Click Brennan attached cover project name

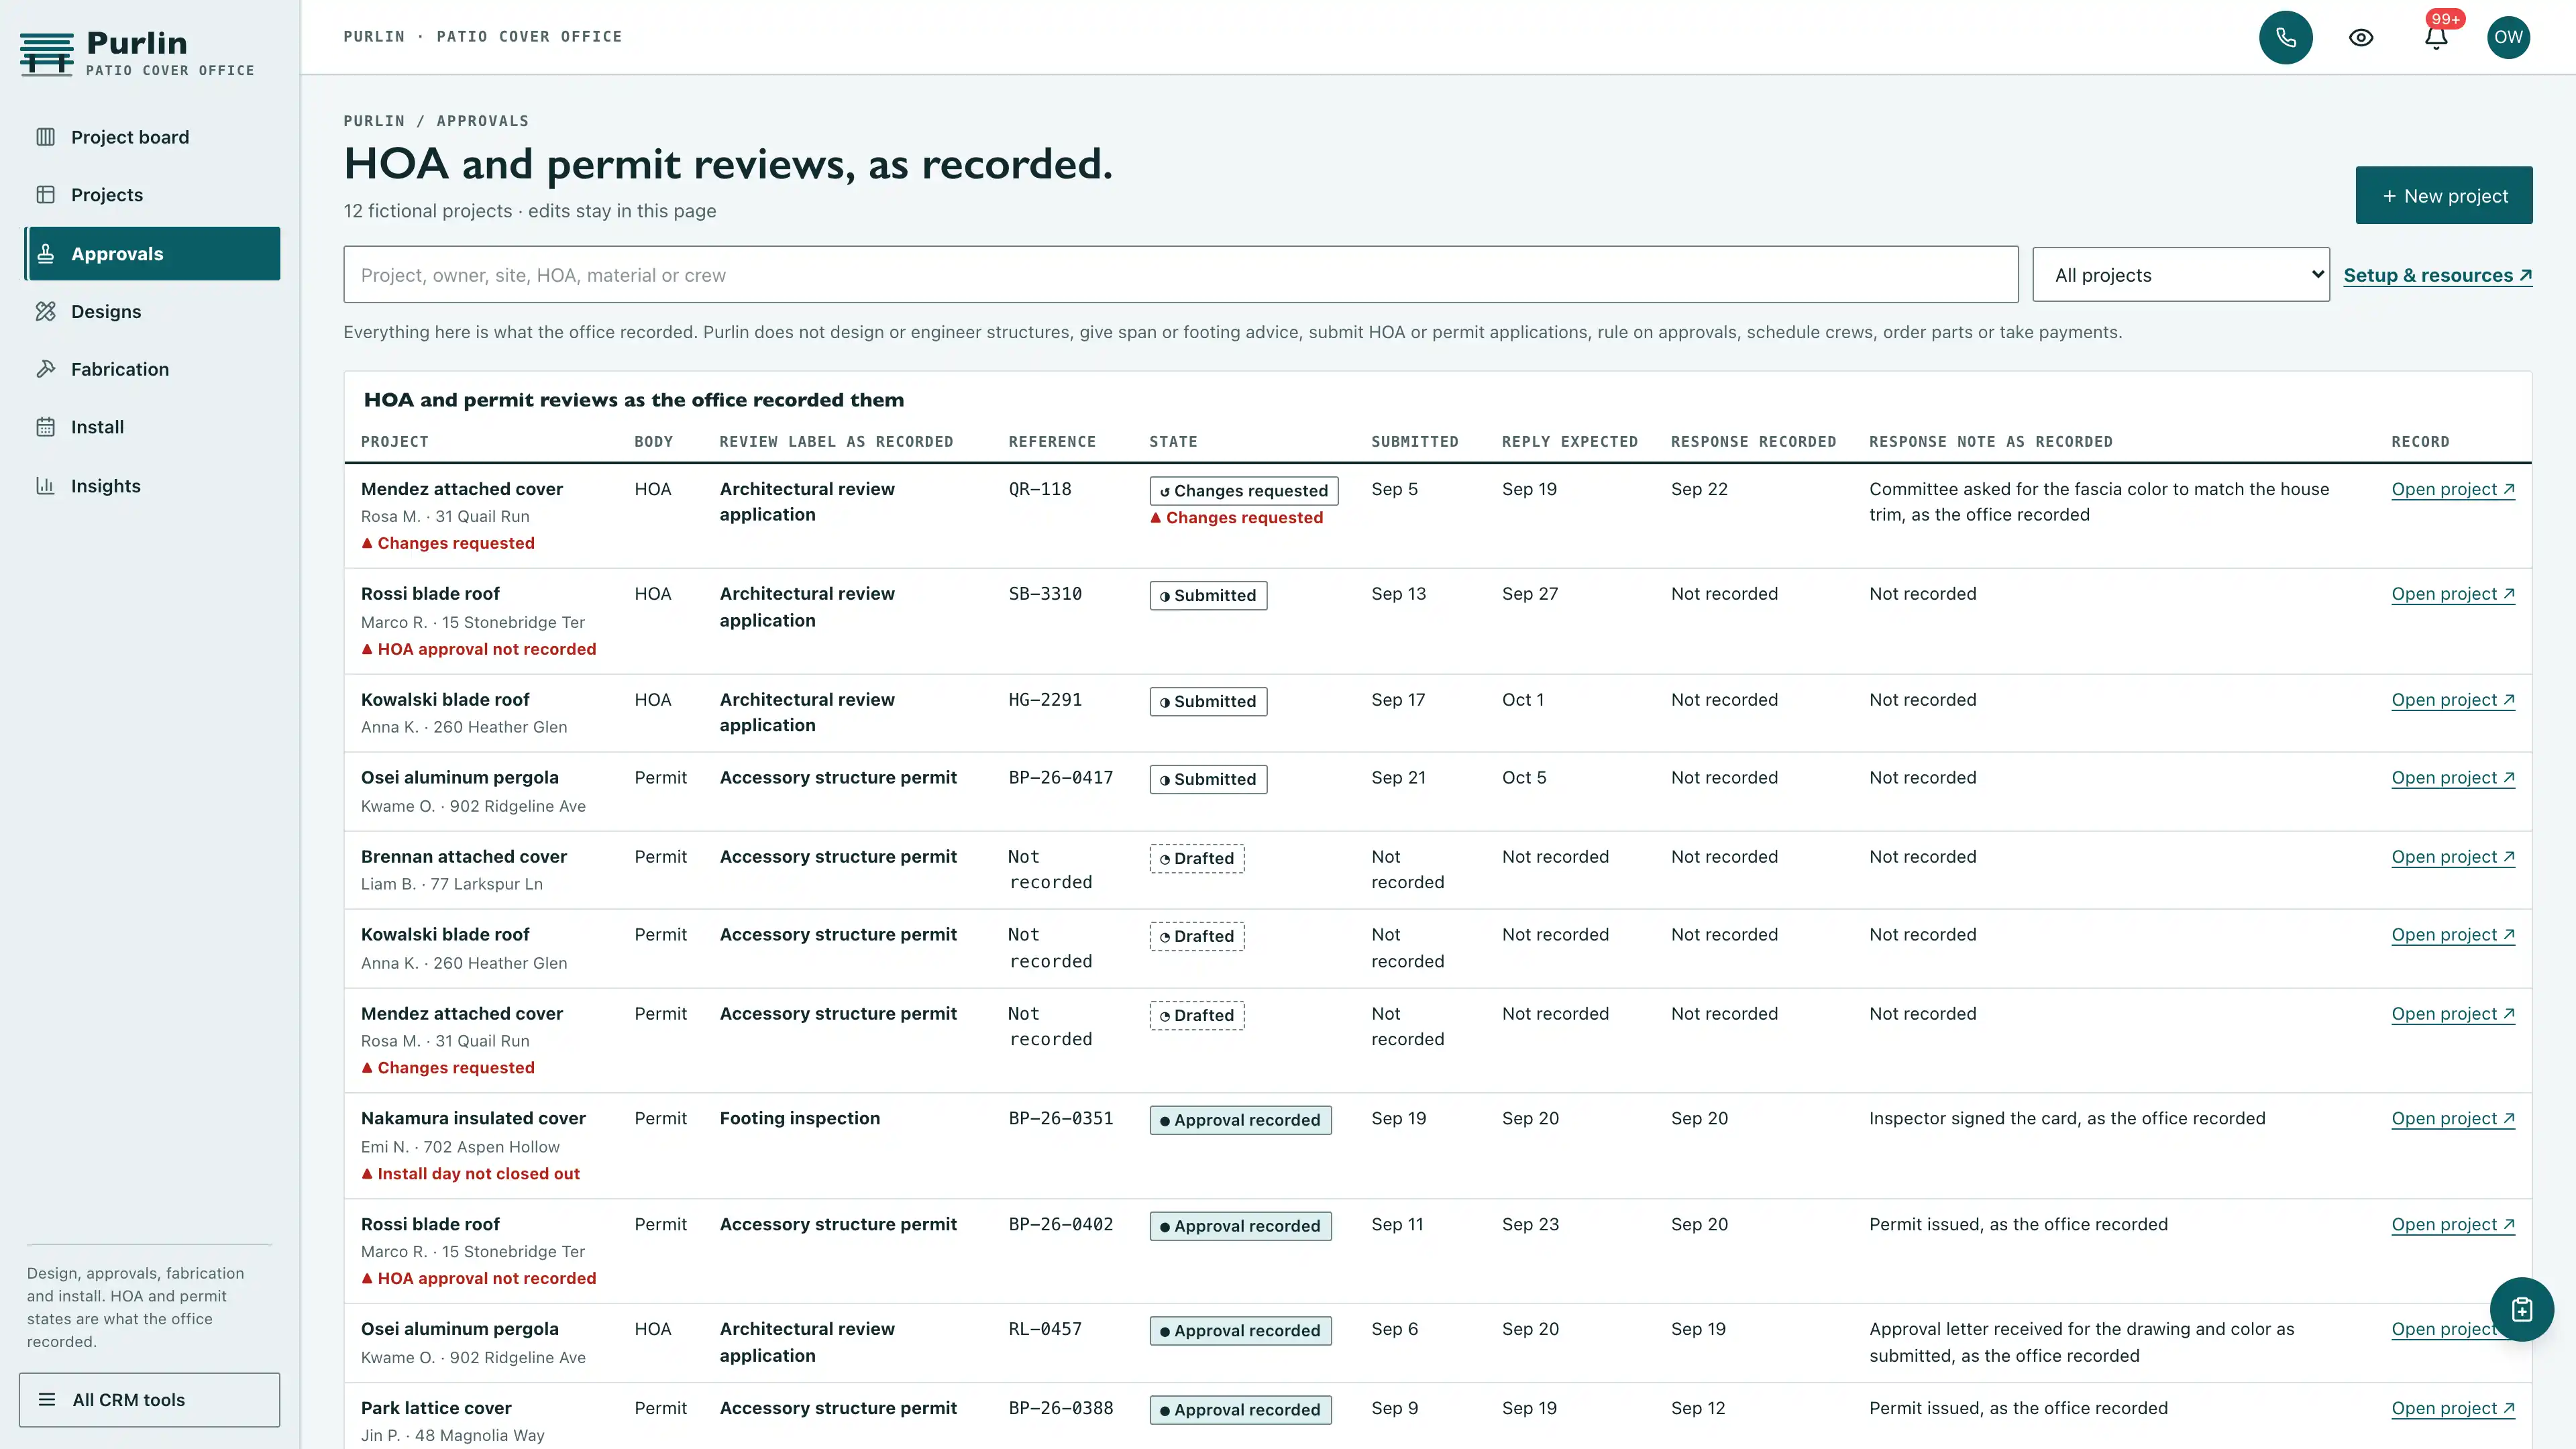(463, 857)
